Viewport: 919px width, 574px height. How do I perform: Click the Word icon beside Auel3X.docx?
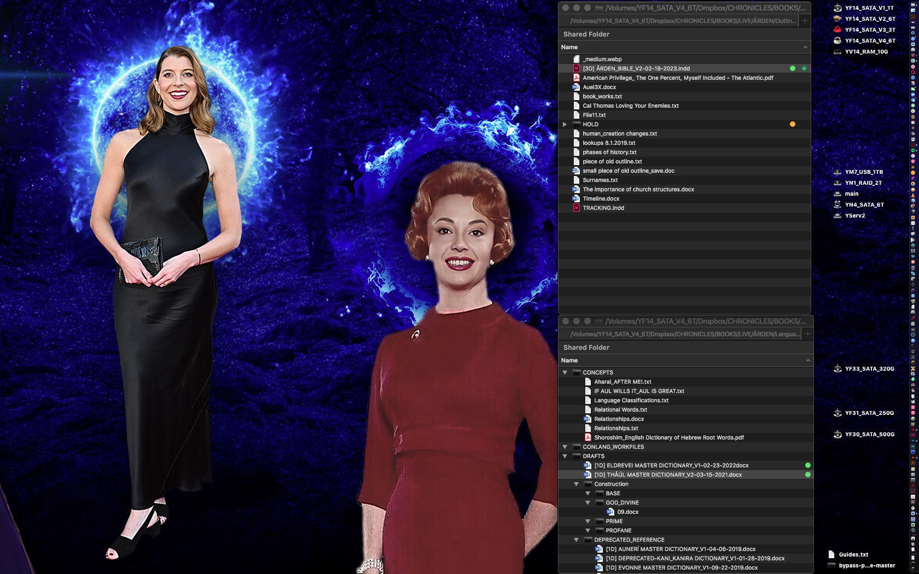(x=576, y=87)
